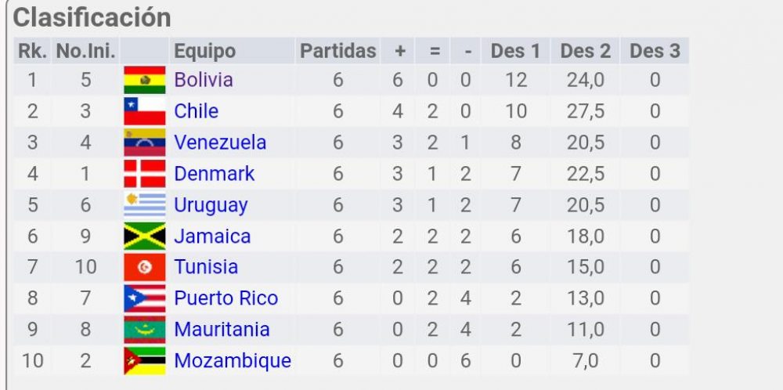Open the Venezuela team link

pos(220,143)
